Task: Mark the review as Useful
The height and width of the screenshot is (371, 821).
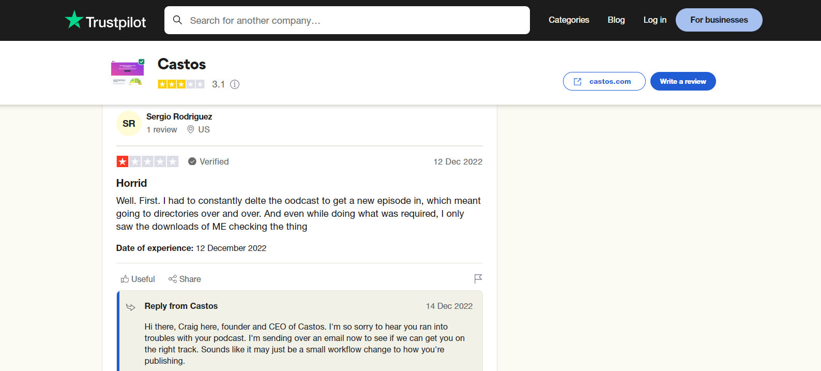Action: click(x=138, y=279)
